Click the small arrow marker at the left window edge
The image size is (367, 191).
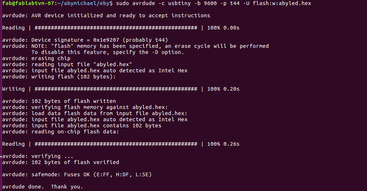1,156
